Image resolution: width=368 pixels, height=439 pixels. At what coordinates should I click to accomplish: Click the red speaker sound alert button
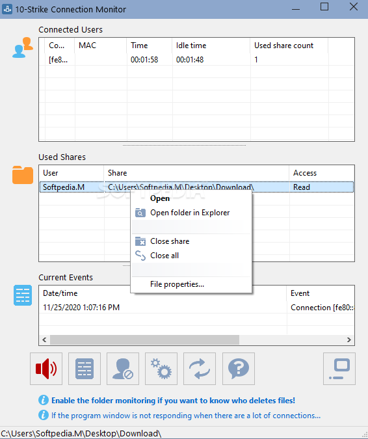click(x=46, y=369)
